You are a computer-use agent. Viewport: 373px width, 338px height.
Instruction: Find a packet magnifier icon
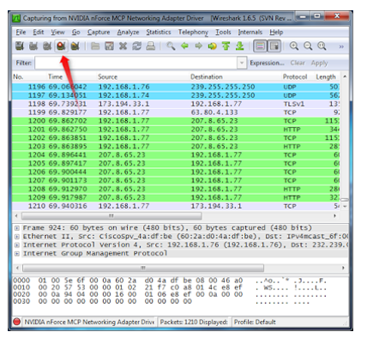pos(171,46)
